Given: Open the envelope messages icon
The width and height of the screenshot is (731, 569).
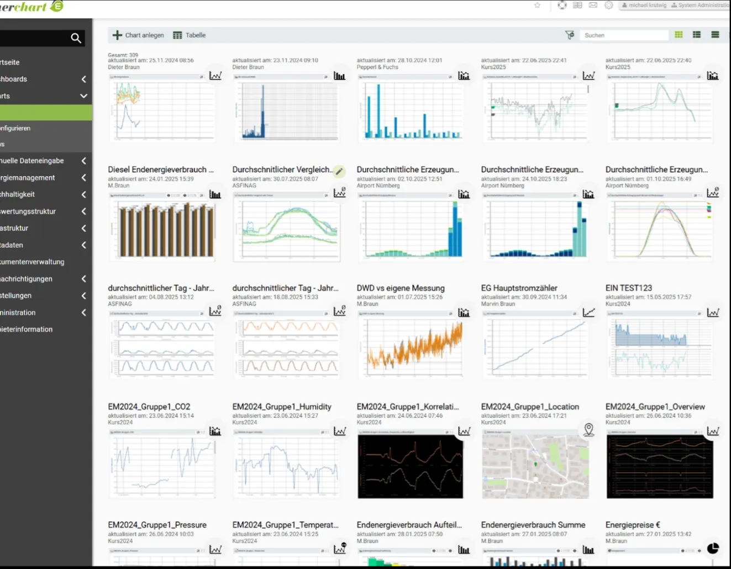Looking at the screenshot, I should 593,5.
